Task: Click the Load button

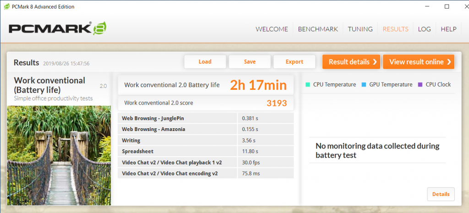Action: pos(205,62)
